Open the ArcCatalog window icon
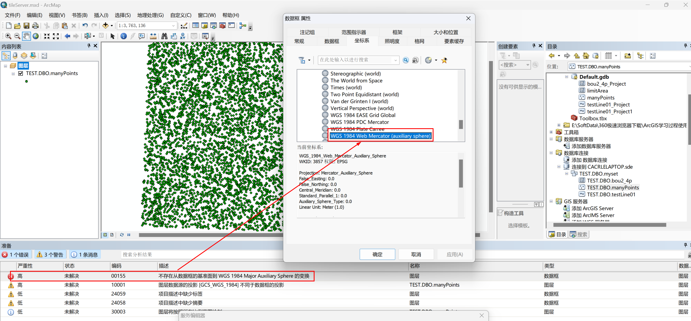The width and height of the screenshot is (691, 321). coord(205,25)
